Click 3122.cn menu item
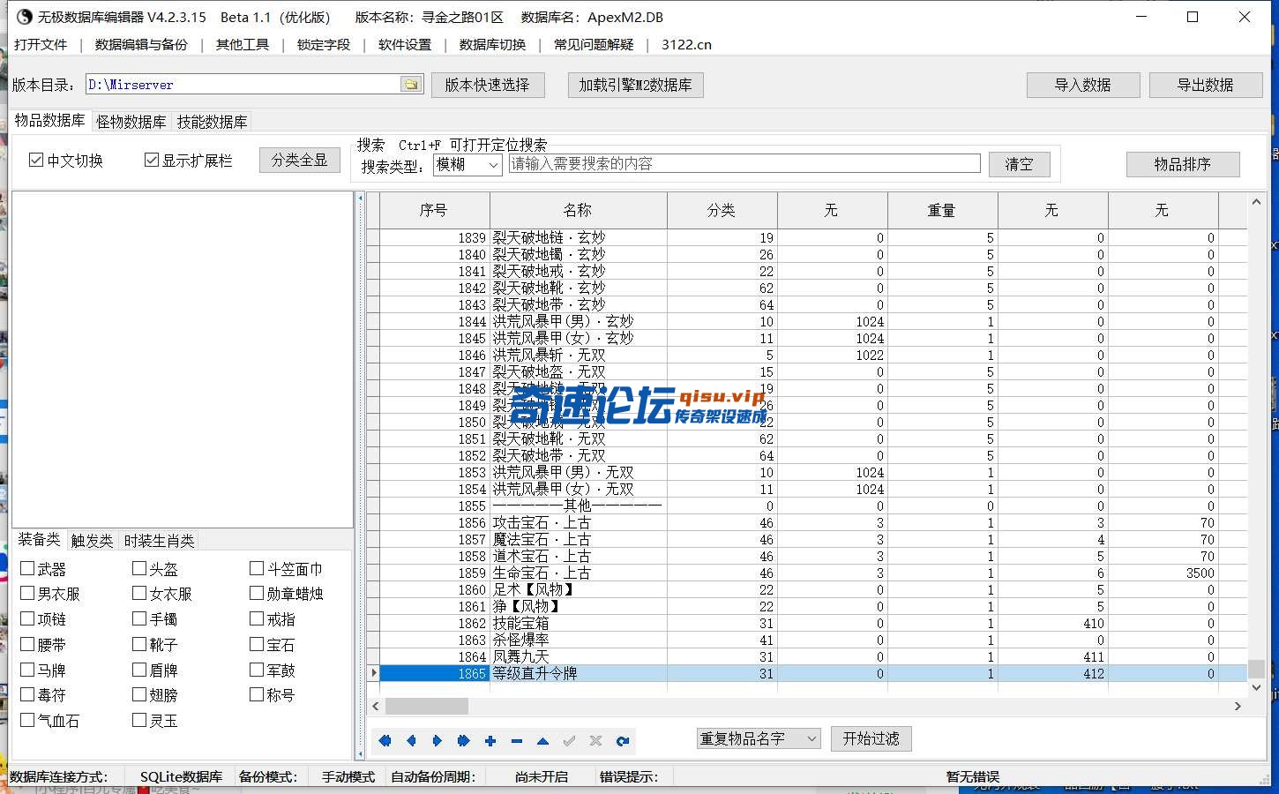Screen dimensions: 1279x794 click(686, 44)
